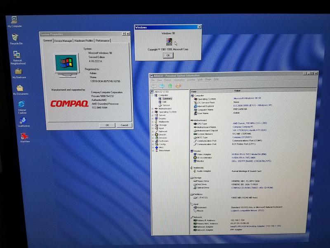Select the AIDA32 v3.93 root tree item

[x=161, y=92]
